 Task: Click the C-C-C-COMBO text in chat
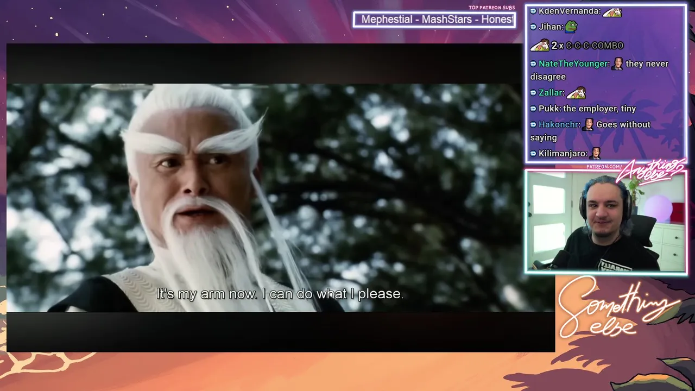tap(595, 46)
